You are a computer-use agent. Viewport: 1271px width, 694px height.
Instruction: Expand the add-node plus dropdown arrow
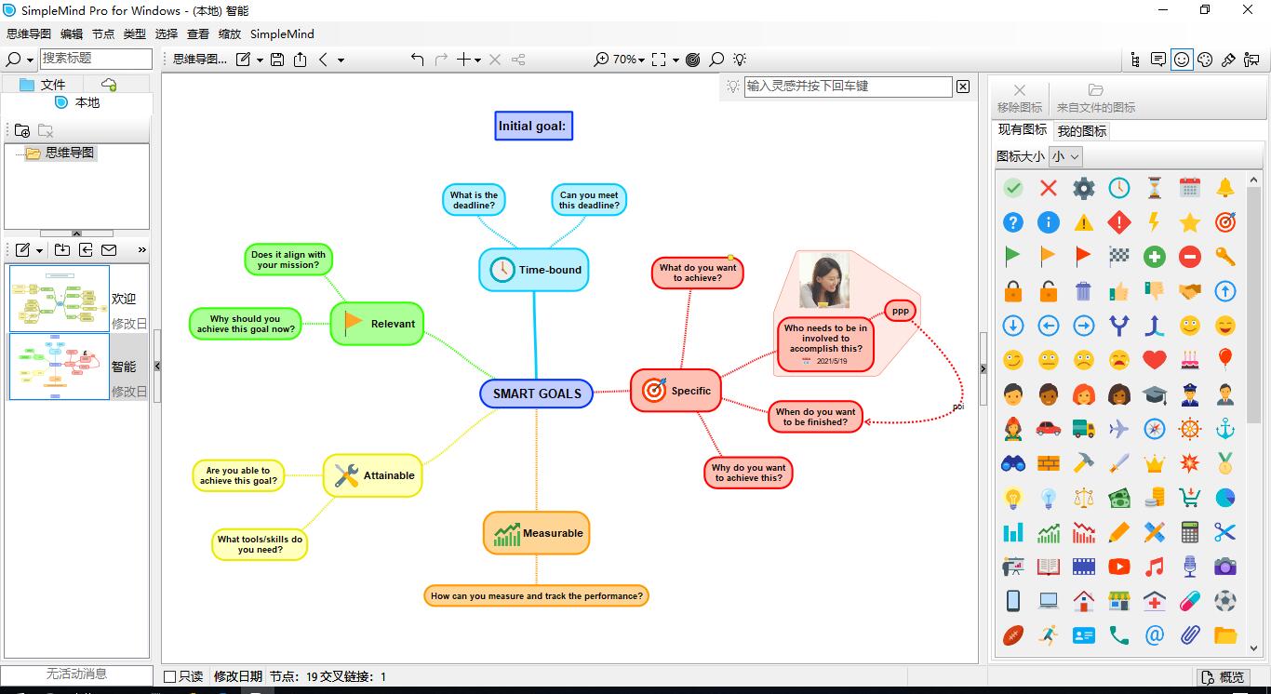pyautogui.click(x=477, y=60)
